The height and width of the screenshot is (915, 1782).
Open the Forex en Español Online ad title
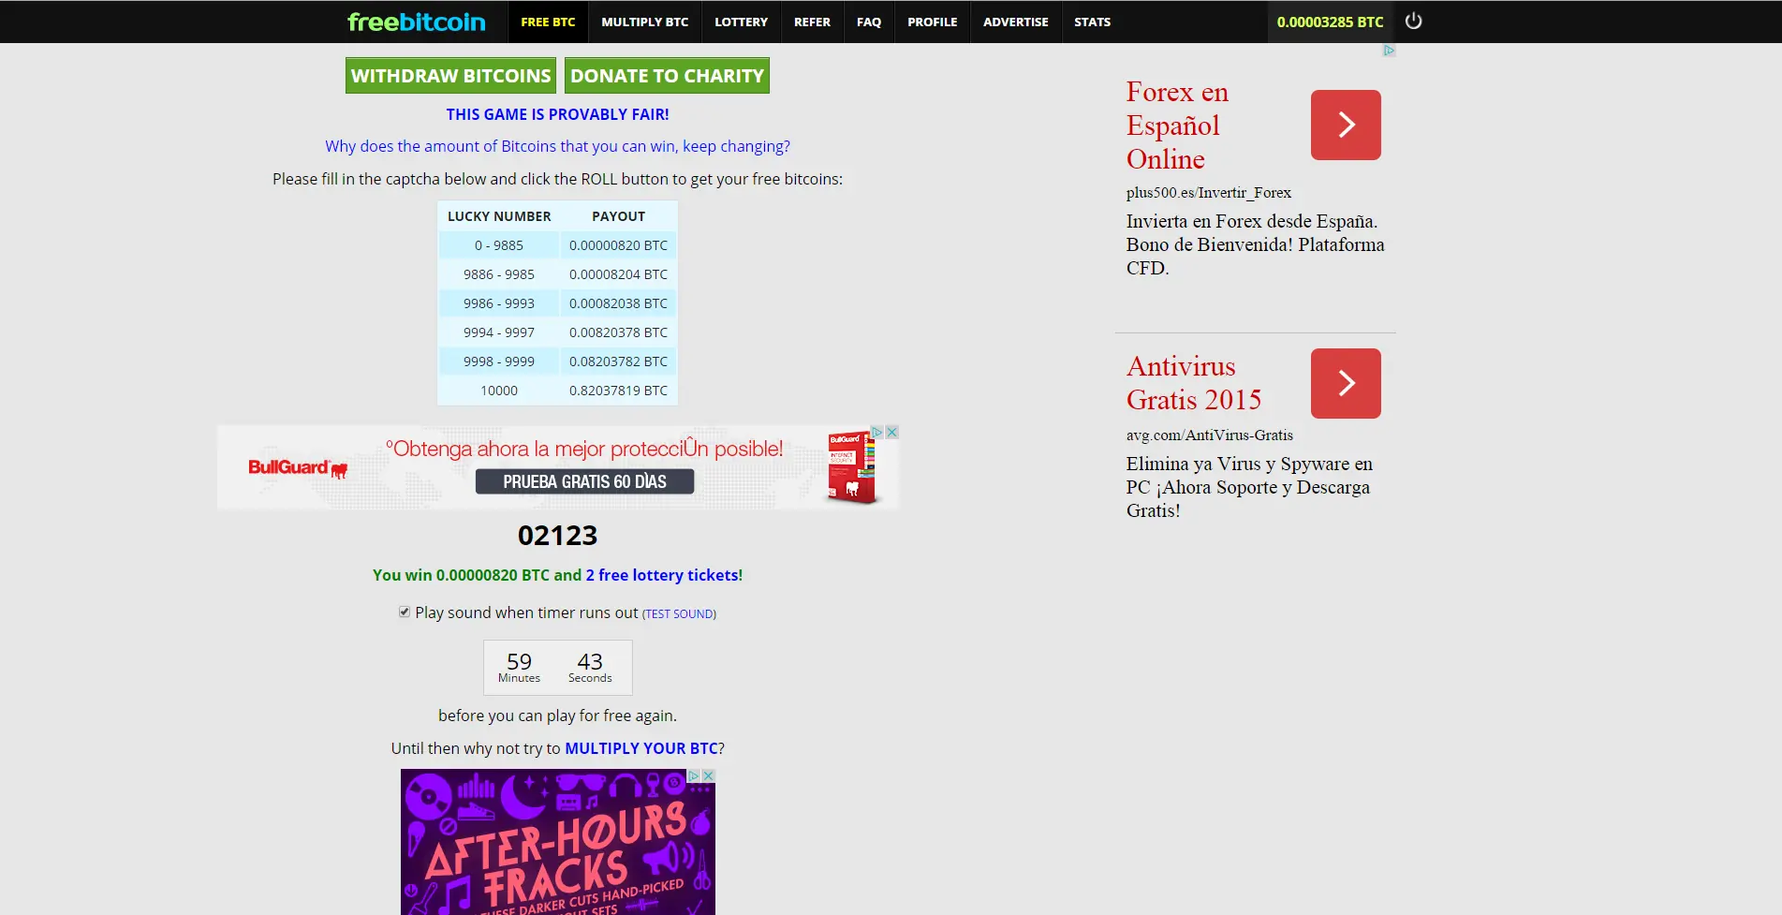pyautogui.click(x=1177, y=125)
